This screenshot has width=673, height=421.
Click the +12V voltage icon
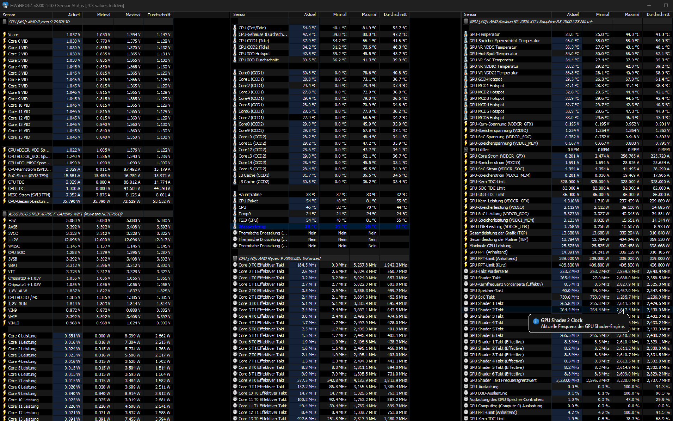(x=4, y=239)
